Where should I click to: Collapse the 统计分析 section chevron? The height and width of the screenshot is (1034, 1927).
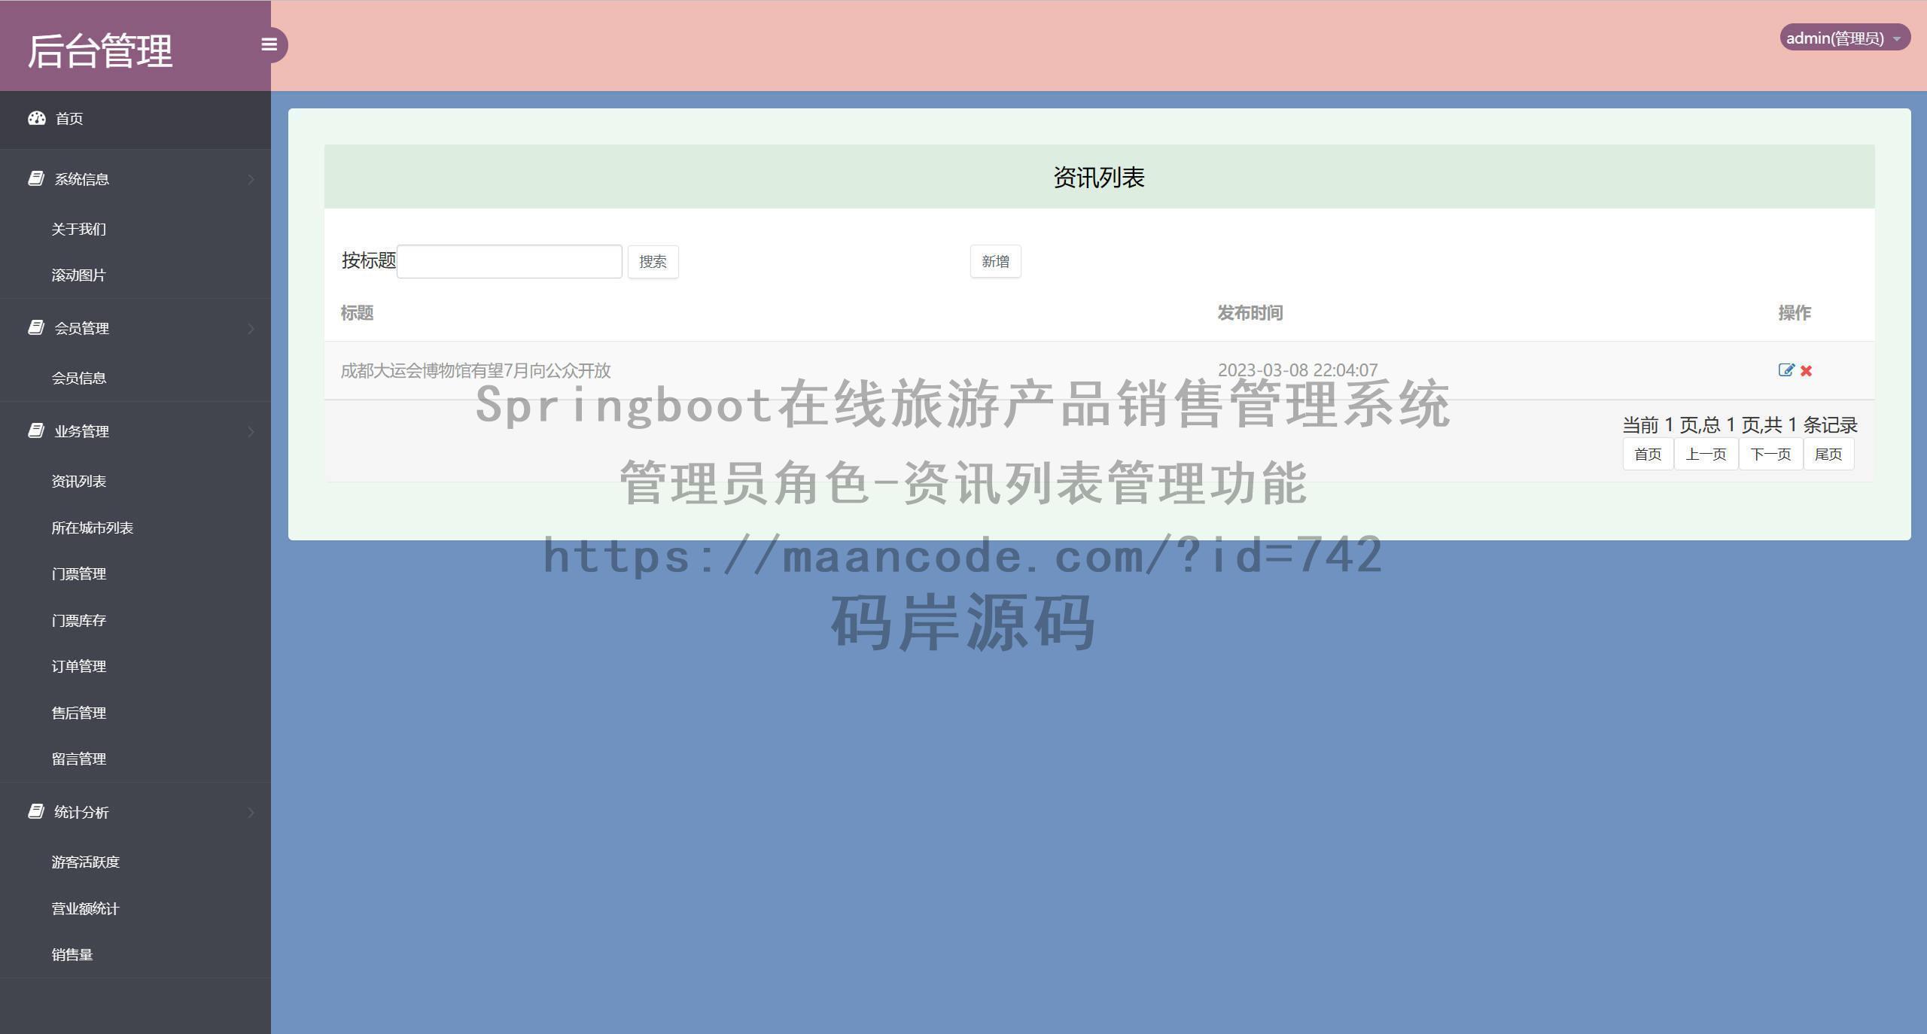tap(251, 812)
